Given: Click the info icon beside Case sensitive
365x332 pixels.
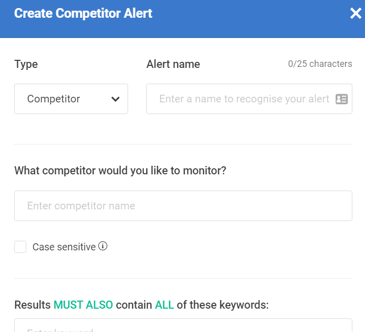Looking at the screenshot, I should point(103,246).
